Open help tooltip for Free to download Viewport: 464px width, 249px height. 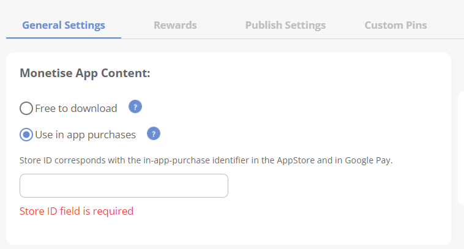click(x=135, y=106)
